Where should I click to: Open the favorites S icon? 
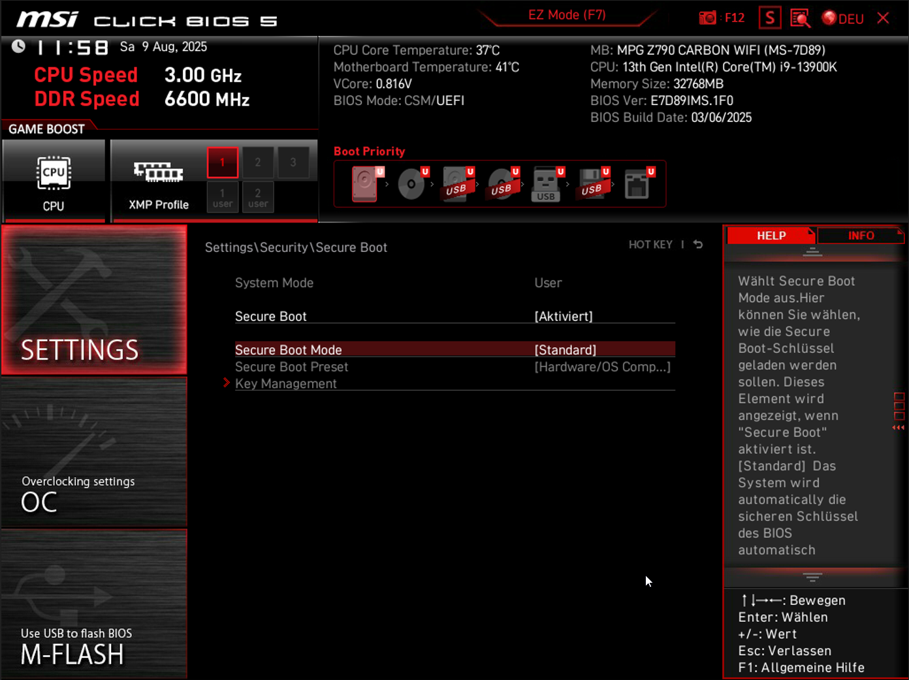click(770, 18)
